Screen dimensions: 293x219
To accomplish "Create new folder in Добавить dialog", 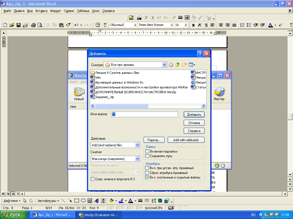I will tap(184, 65).
